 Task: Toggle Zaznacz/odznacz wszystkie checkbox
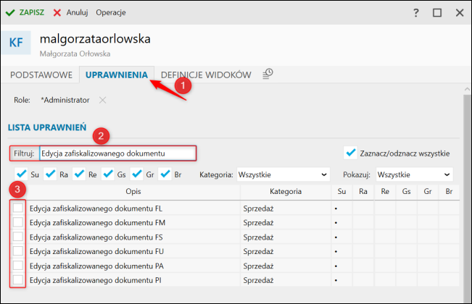coord(350,153)
